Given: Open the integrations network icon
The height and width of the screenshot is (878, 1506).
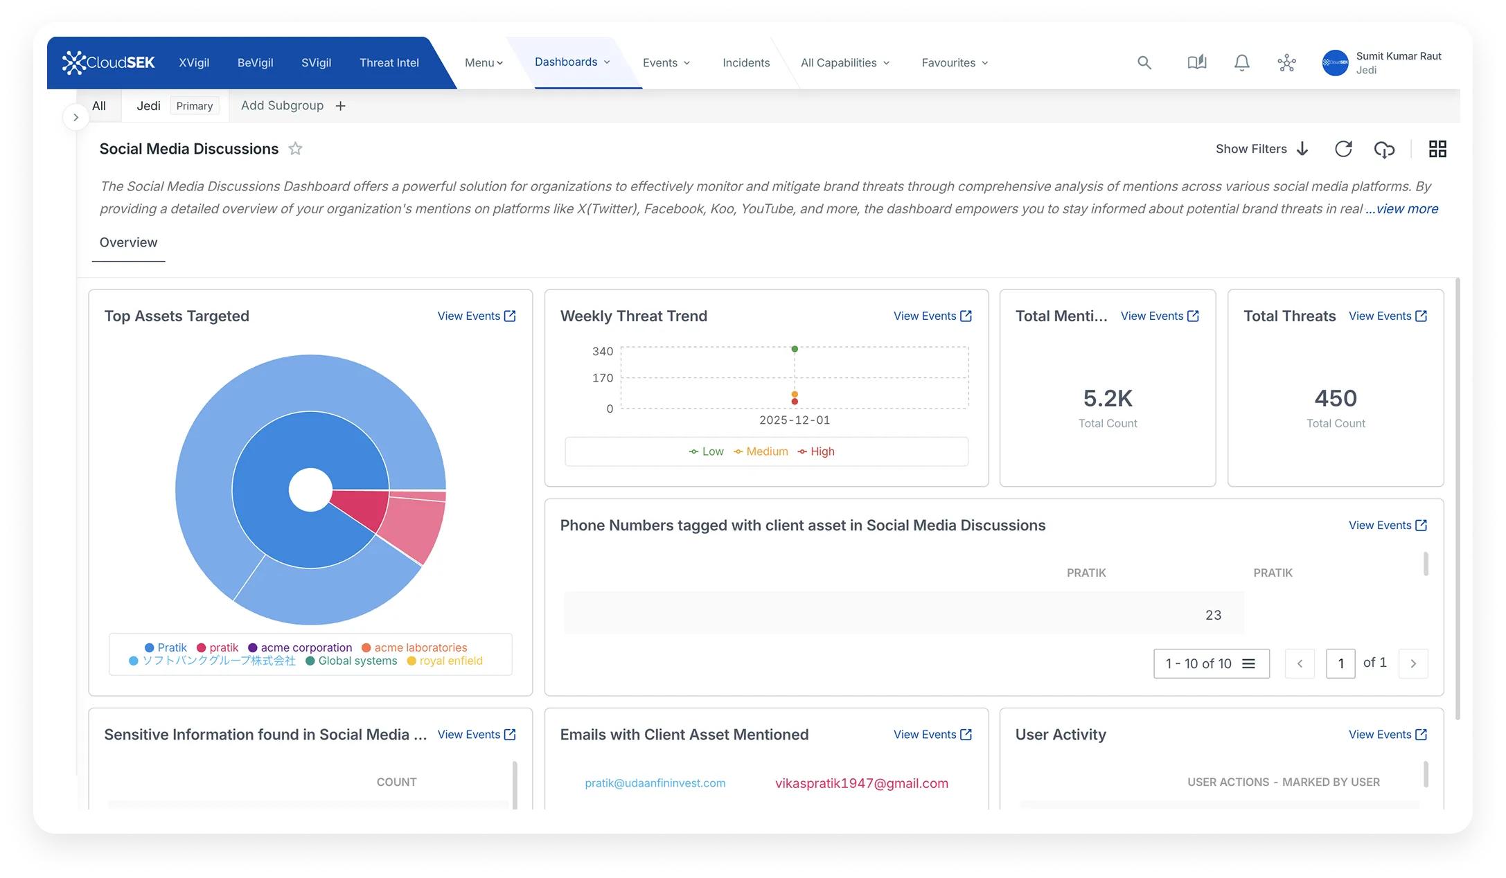Looking at the screenshot, I should (x=1286, y=62).
